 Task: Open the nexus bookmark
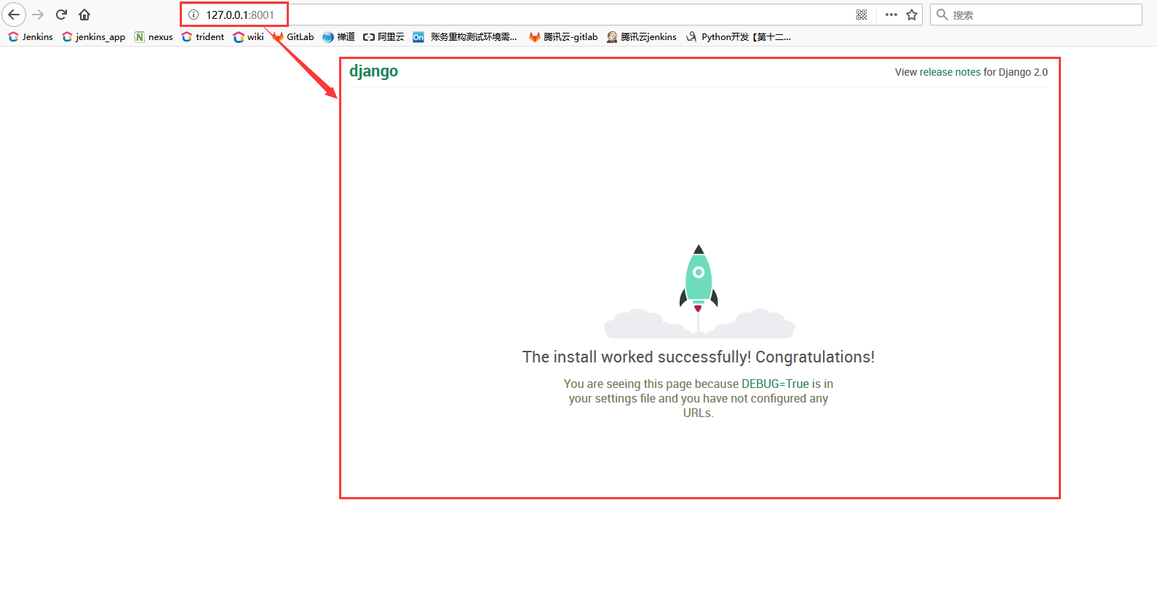[x=154, y=37]
